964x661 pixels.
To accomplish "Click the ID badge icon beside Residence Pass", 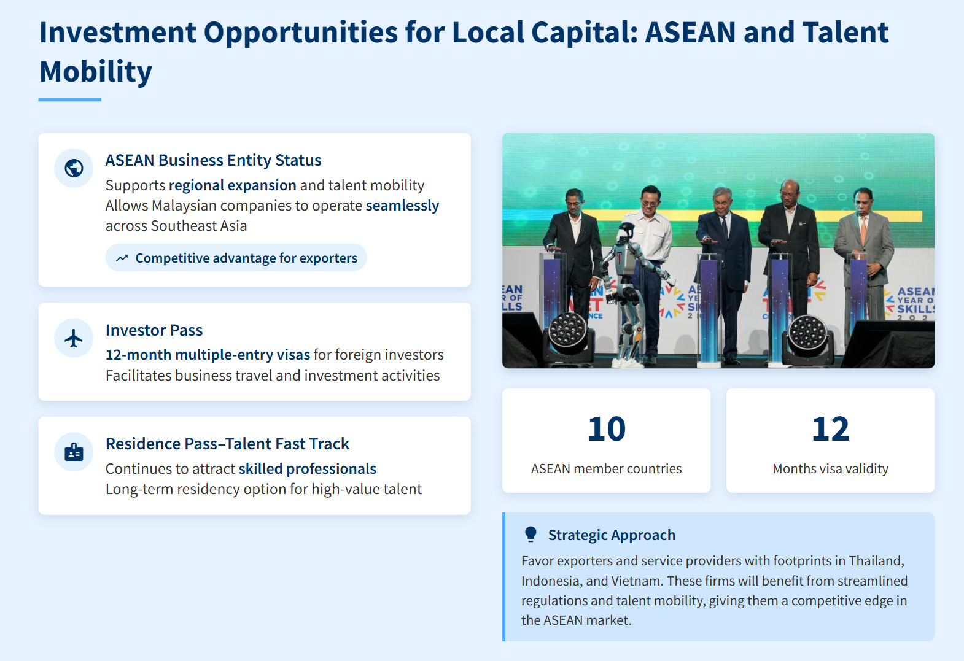I will (74, 452).
